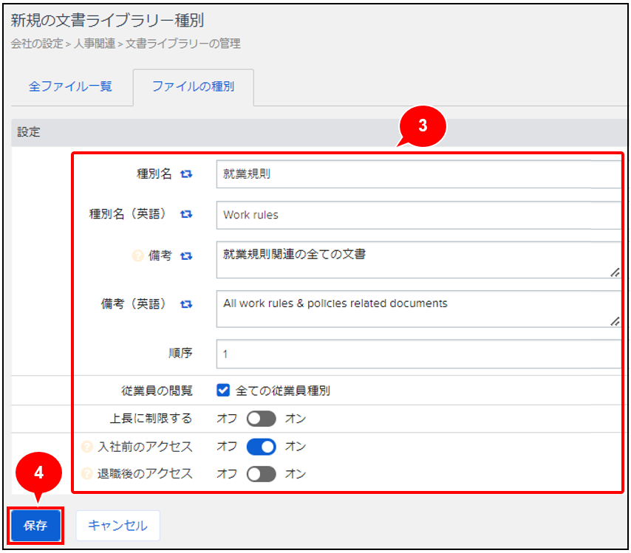Image resolution: width=631 pixels, height=553 pixels.
Task: Enable the 退職後のアクセス toggle
Action: tap(261, 474)
